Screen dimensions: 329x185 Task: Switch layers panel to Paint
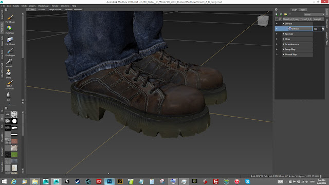[303, 10]
